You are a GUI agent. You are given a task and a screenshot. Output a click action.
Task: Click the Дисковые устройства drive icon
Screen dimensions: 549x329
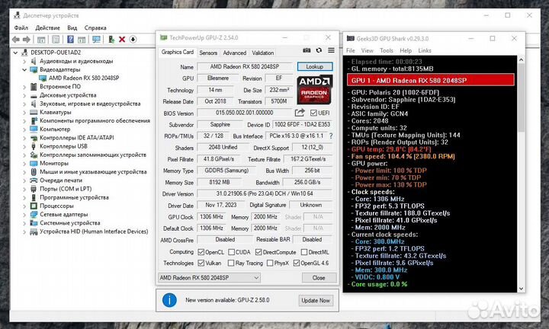click(x=34, y=95)
